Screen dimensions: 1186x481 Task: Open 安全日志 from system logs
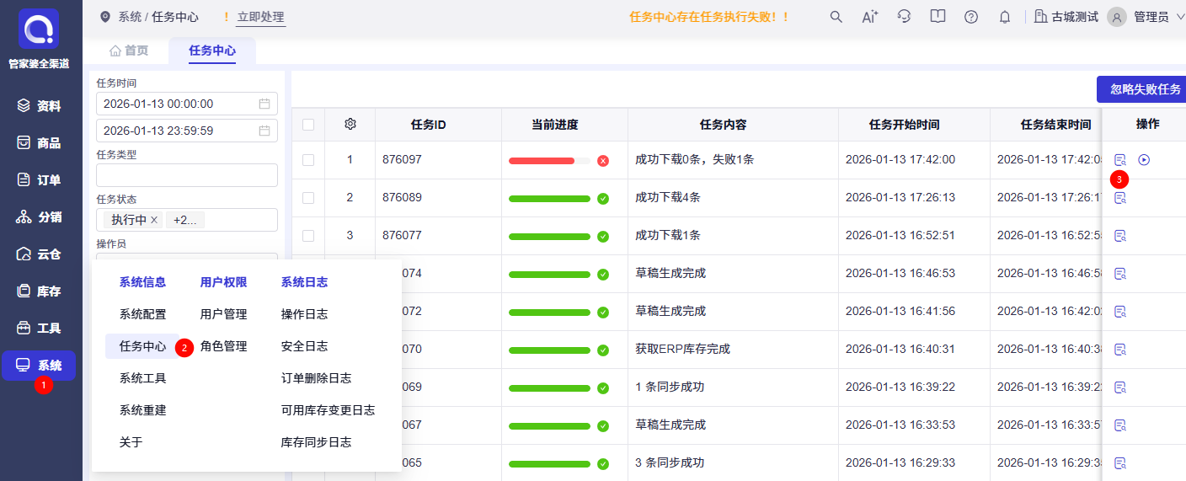point(304,346)
